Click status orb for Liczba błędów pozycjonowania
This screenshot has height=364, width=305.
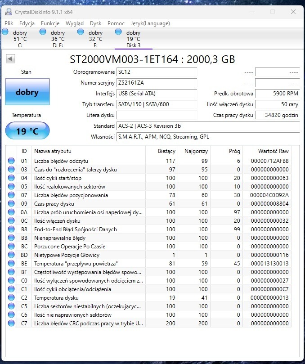[x=11, y=195]
